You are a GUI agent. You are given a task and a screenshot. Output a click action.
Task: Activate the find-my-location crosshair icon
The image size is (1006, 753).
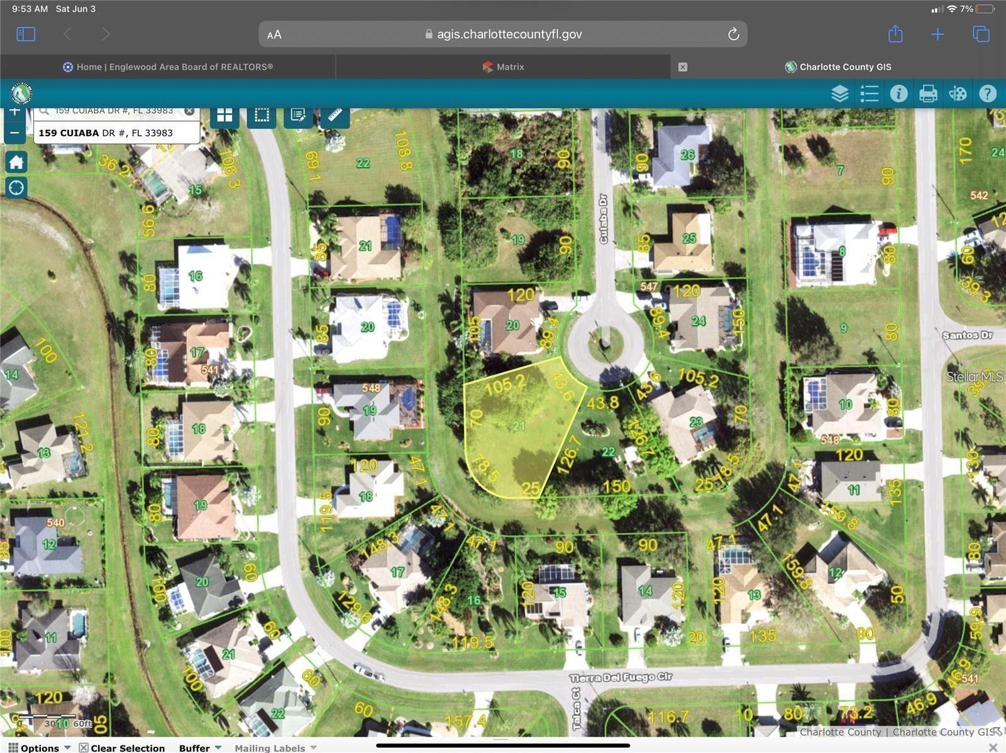[15, 187]
